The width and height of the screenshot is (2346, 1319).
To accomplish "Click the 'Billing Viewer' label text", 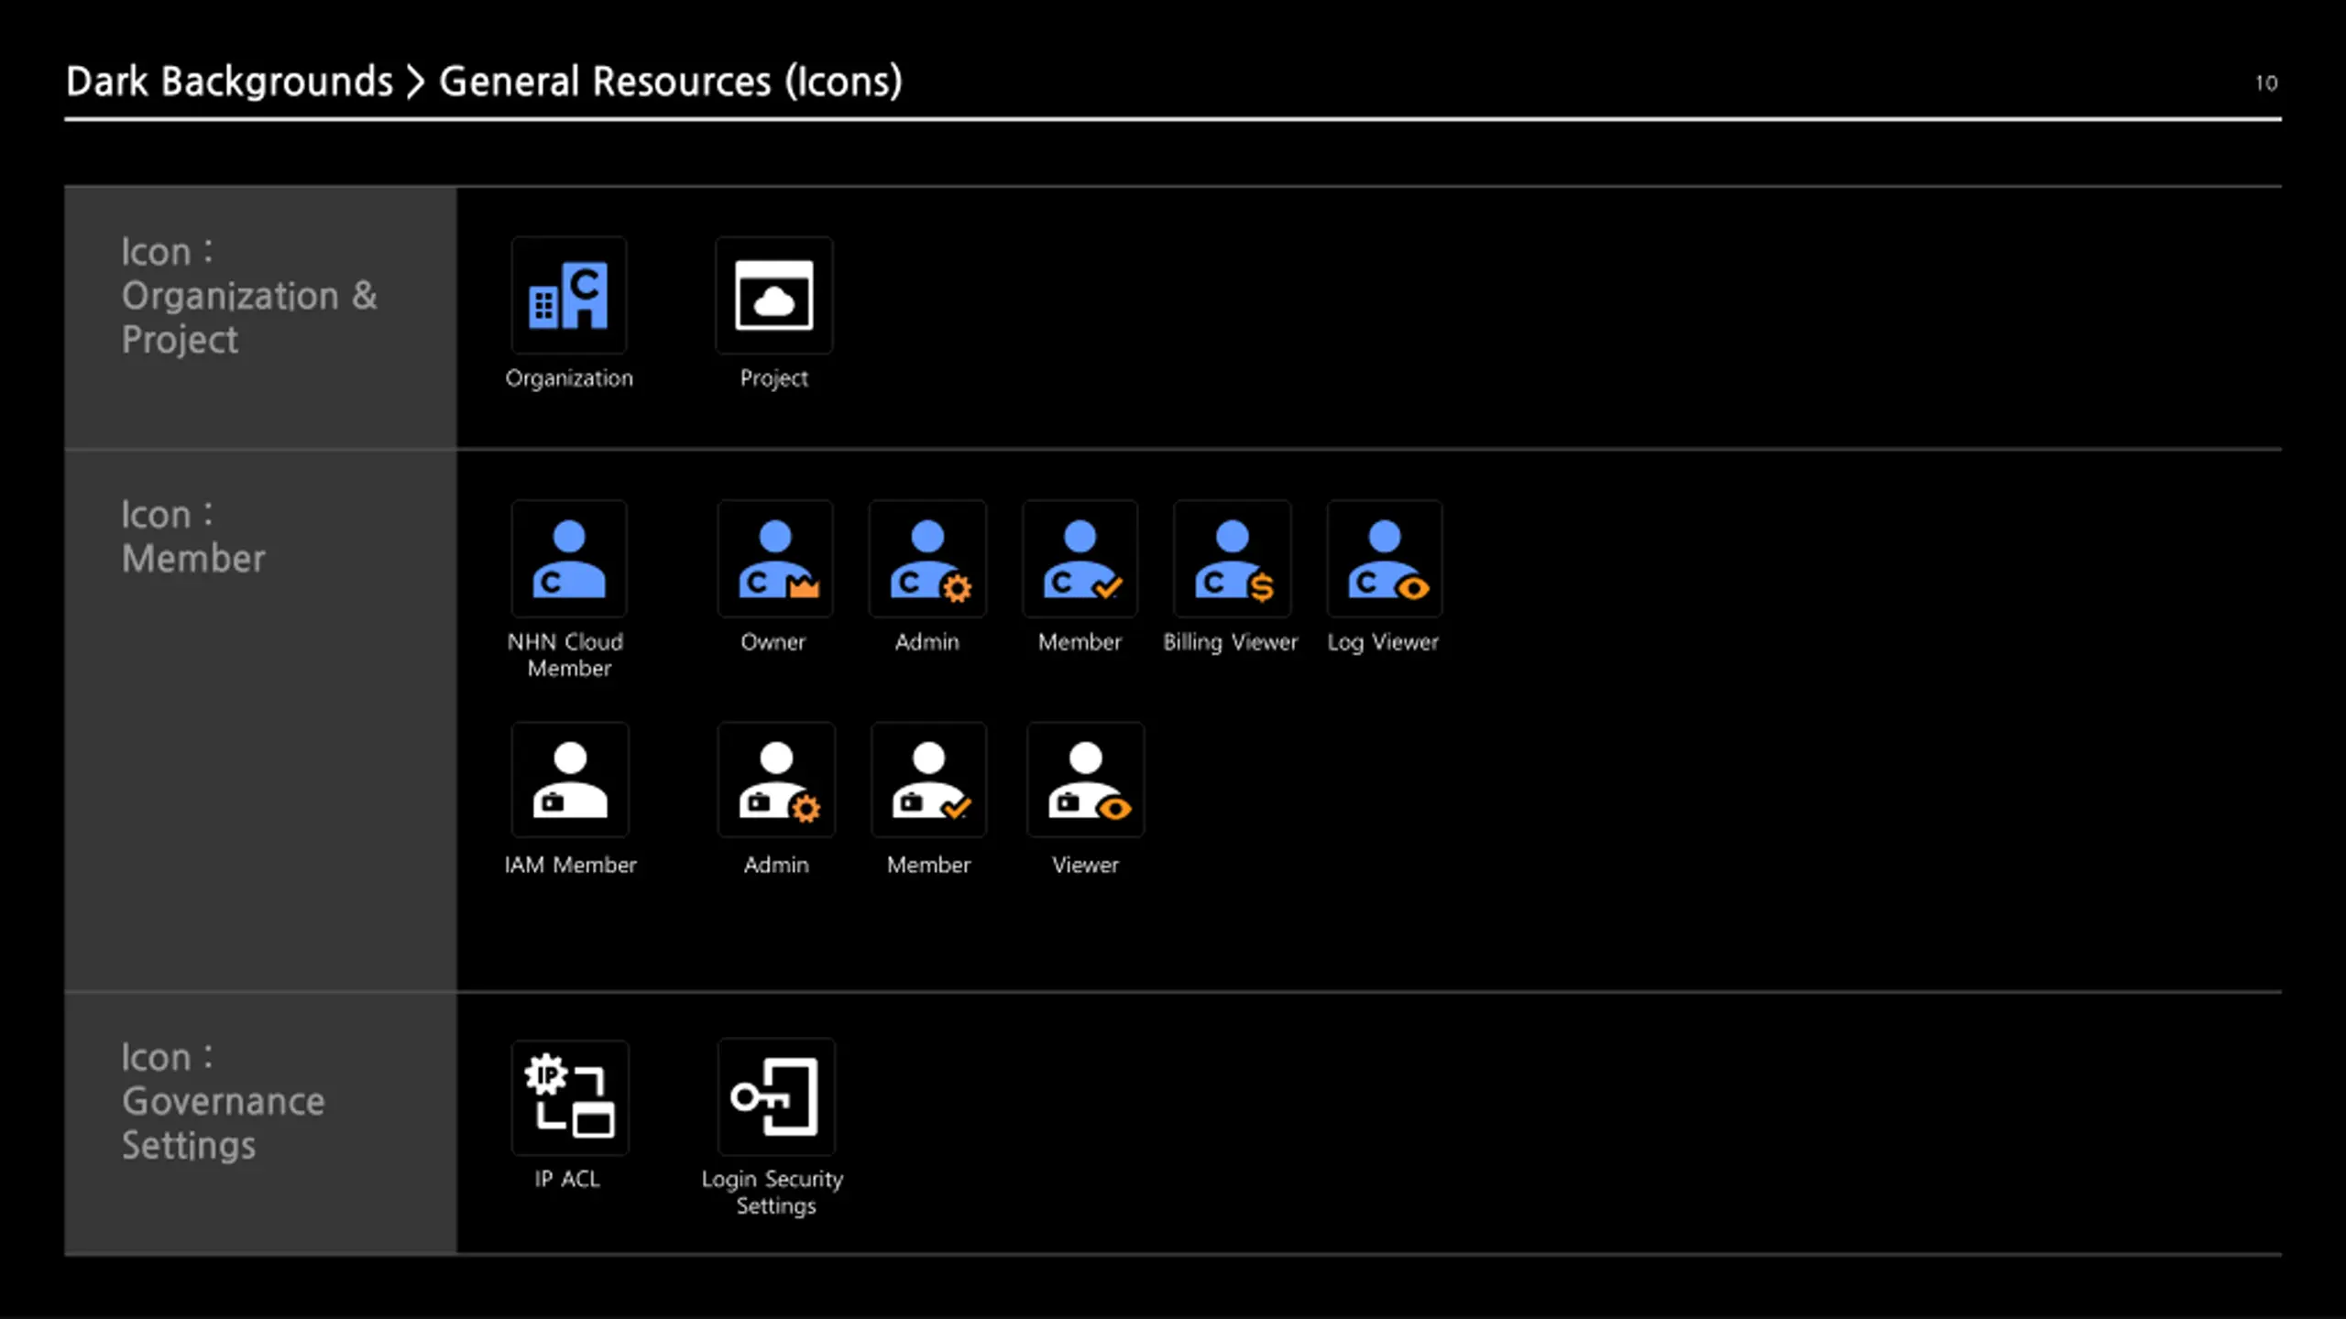I will click(1231, 642).
